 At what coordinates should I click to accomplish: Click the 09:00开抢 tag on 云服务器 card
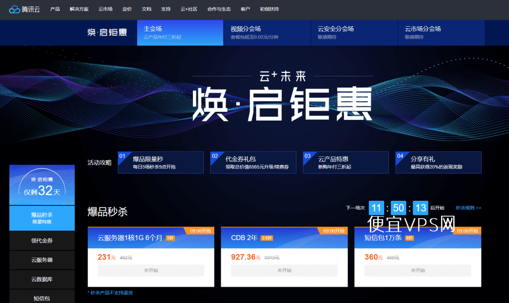(x=200, y=231)
